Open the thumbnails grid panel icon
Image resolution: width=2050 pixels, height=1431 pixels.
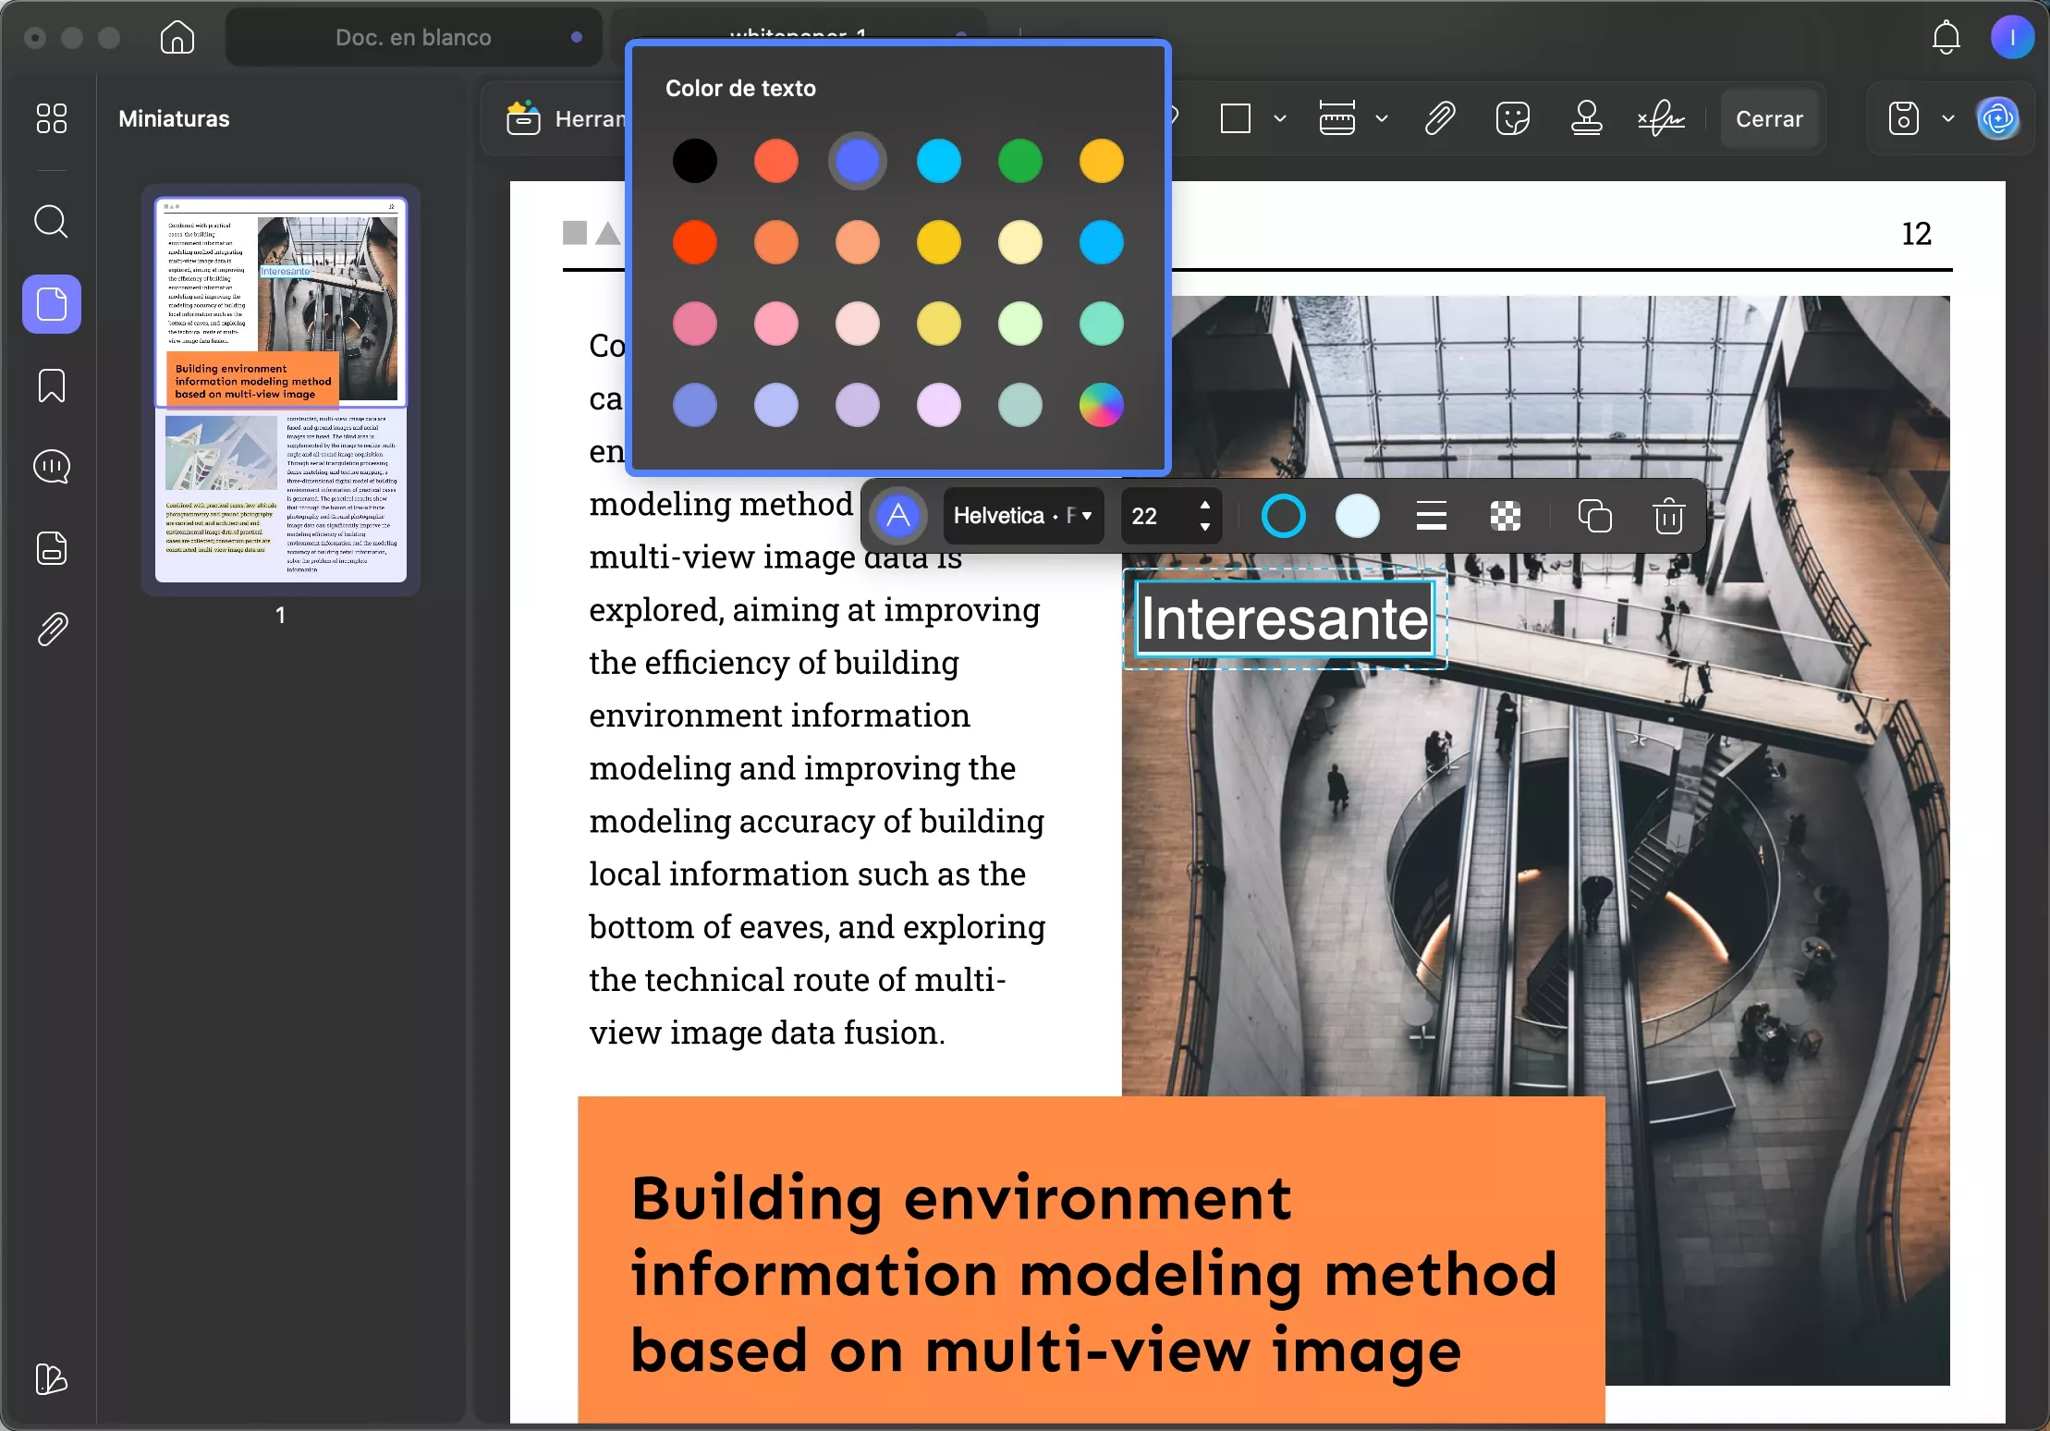(51, 118)
